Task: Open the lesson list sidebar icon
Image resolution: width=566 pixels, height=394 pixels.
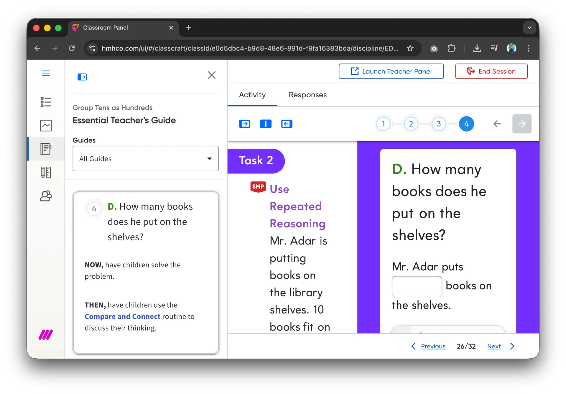Action: (x=46, y=102)
